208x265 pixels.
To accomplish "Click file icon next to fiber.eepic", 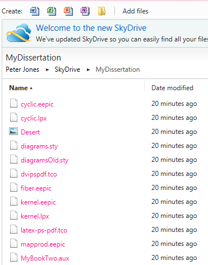I will click(13, 187).
